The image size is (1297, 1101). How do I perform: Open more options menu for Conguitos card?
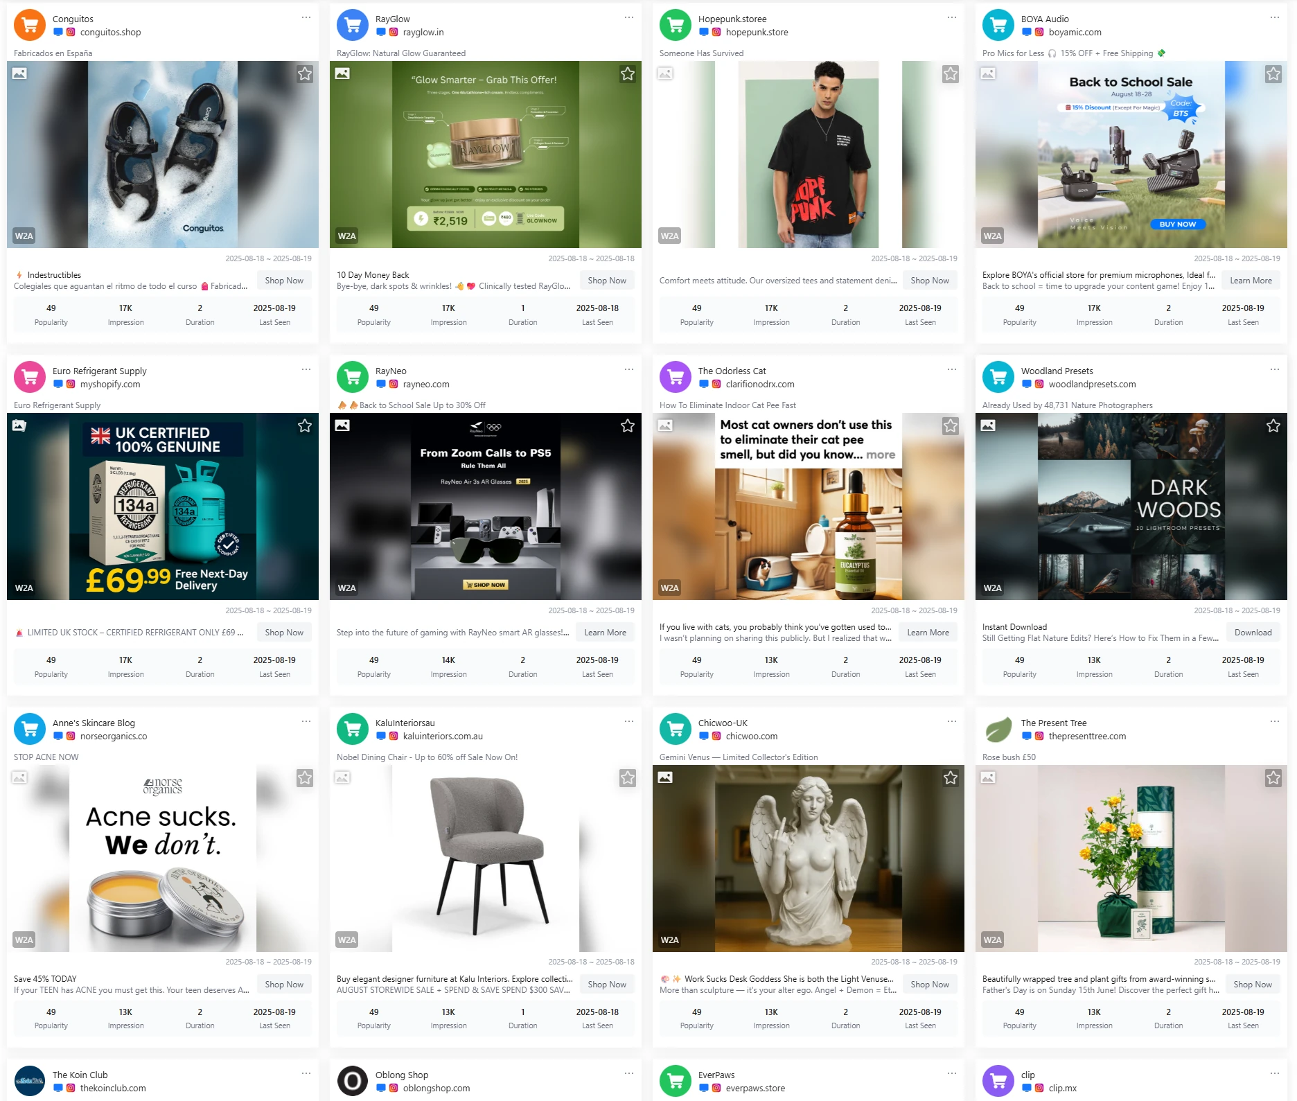click(306, 17)
